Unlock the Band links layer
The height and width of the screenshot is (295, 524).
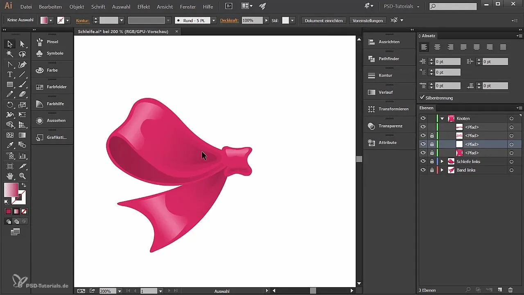431,170
